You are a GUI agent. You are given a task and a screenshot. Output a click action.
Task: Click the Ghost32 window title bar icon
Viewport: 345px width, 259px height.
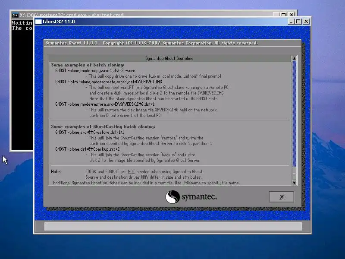coord(38,22)
